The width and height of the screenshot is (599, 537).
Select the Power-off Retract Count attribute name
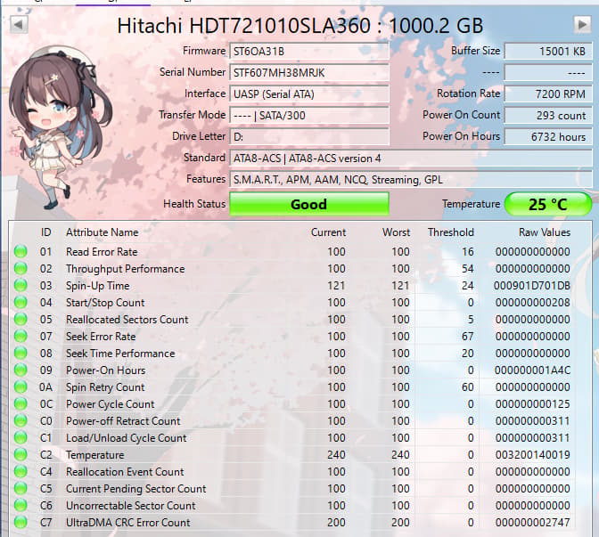[123, 421]
